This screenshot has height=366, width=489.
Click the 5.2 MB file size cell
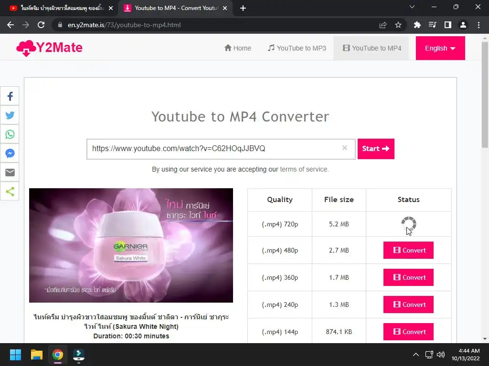(339, 224)
